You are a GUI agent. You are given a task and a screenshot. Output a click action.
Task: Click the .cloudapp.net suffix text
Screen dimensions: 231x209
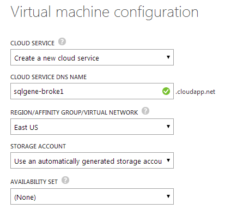(x=195, y=92)
